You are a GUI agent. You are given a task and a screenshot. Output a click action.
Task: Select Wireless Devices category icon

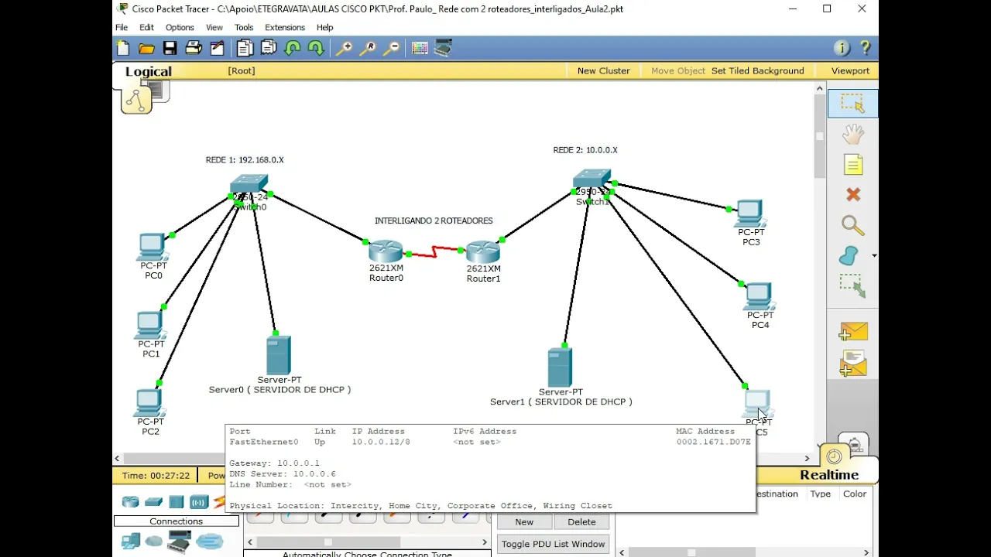pos(199,501)
